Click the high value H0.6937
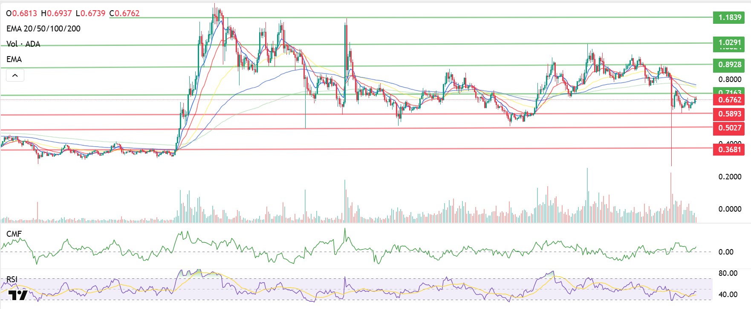Viewport: 751px width, 309px height. (56, 13)
